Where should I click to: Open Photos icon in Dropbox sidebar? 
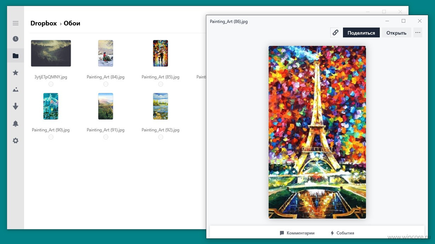pos(16,90)
